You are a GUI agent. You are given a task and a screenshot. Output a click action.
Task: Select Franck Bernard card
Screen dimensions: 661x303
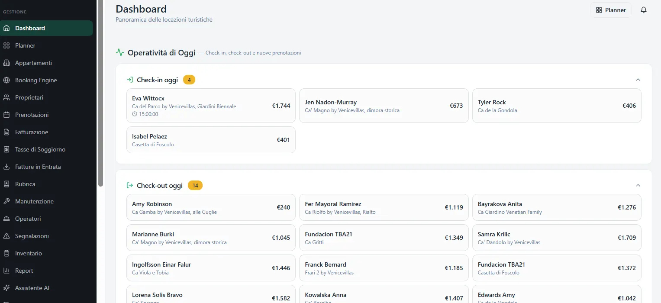384,268
